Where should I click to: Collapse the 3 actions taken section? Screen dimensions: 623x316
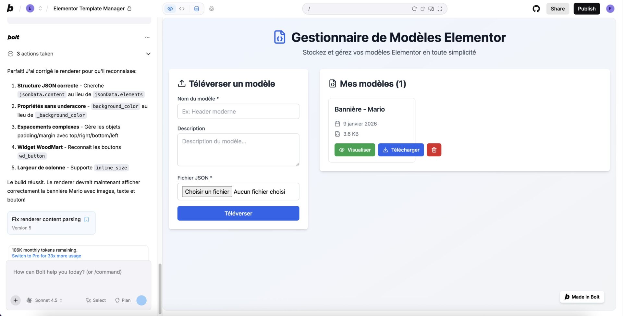[148, 54]
